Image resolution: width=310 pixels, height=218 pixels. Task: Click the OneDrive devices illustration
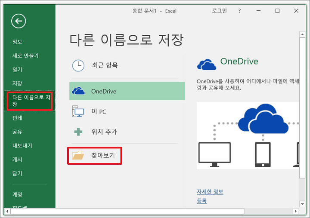[248, 135]
